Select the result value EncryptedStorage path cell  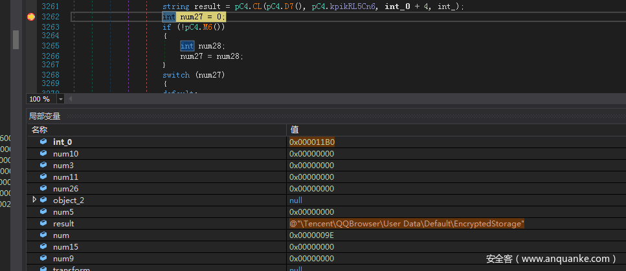tap(407, 224)
